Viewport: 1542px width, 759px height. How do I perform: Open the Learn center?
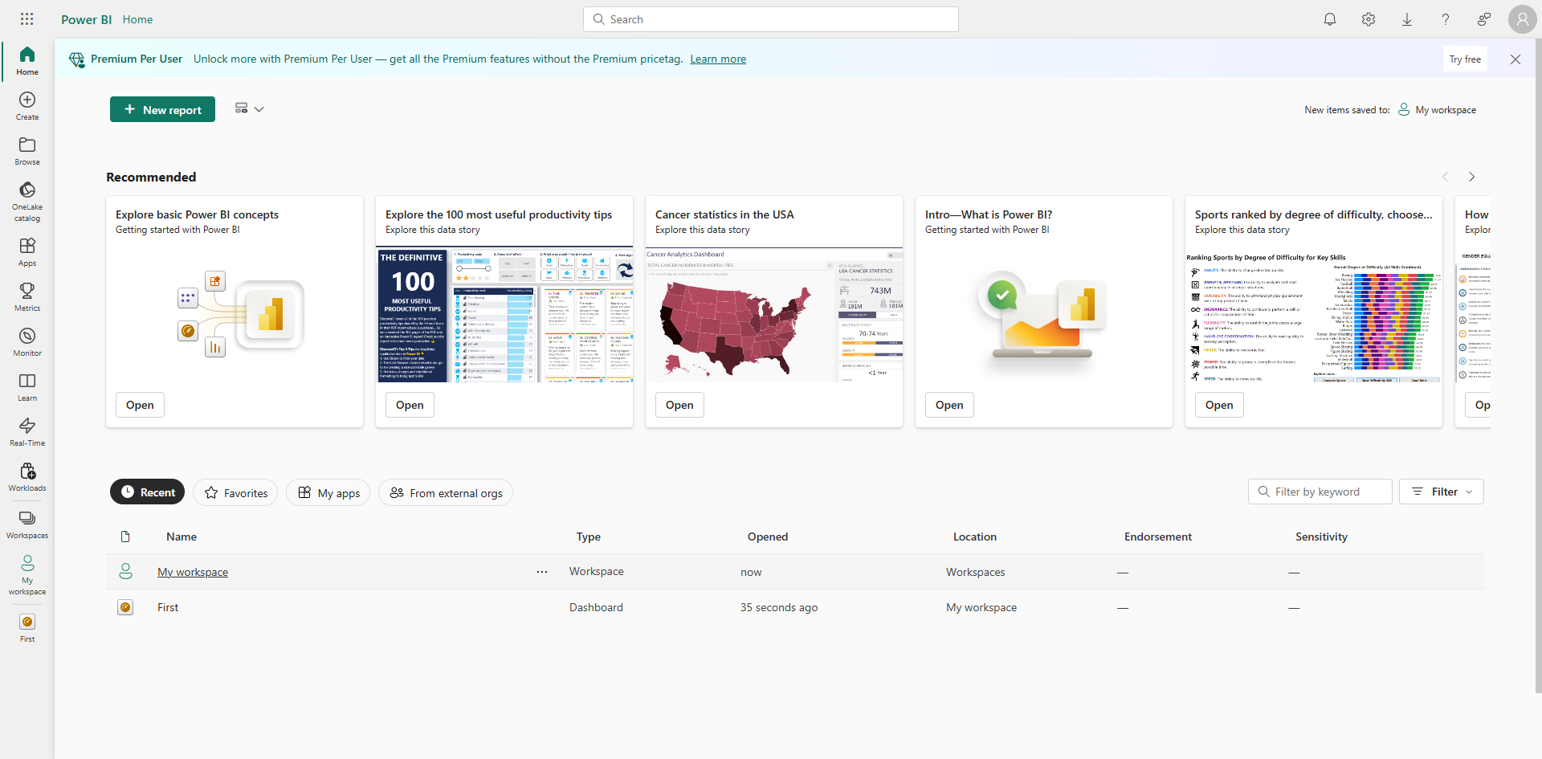(x=27, y=387)
